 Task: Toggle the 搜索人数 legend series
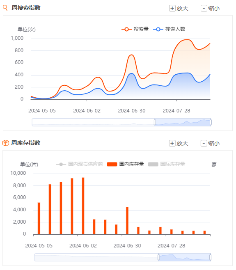(169, 29)
